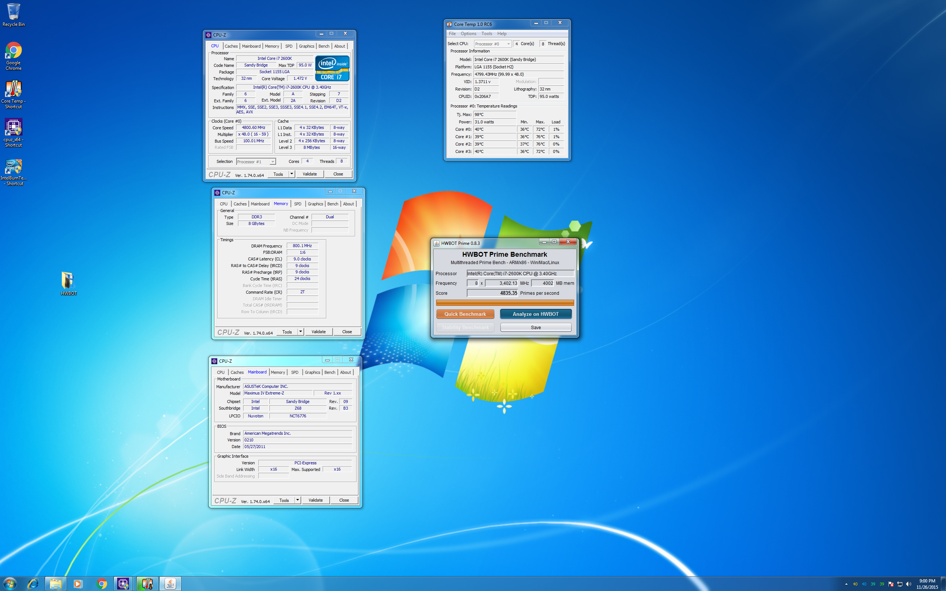Click the taskbar clock showing 9:00 PM
The width and height of the screenshot is (946, 591).
927,584
